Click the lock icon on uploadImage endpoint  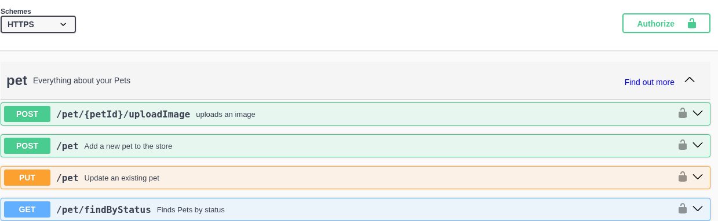pos(683,113)
